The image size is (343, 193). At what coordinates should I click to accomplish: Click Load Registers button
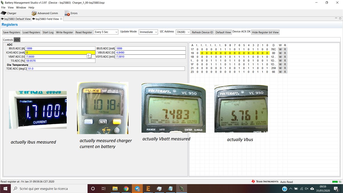[31, 32]
